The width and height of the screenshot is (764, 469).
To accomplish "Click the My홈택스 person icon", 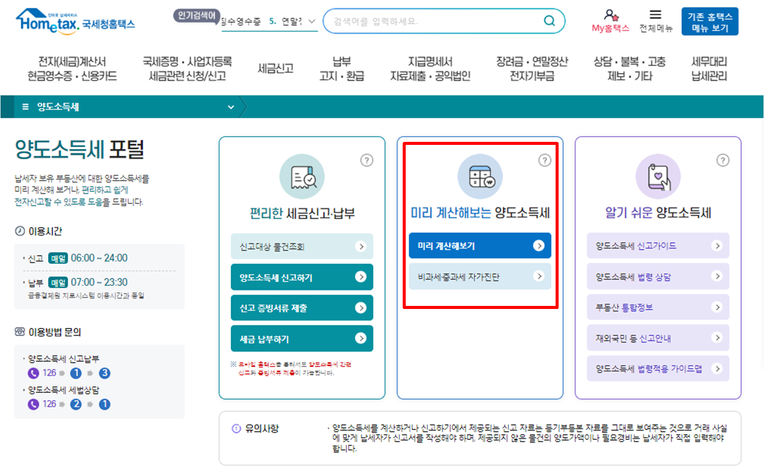I will tap(610, 16).
